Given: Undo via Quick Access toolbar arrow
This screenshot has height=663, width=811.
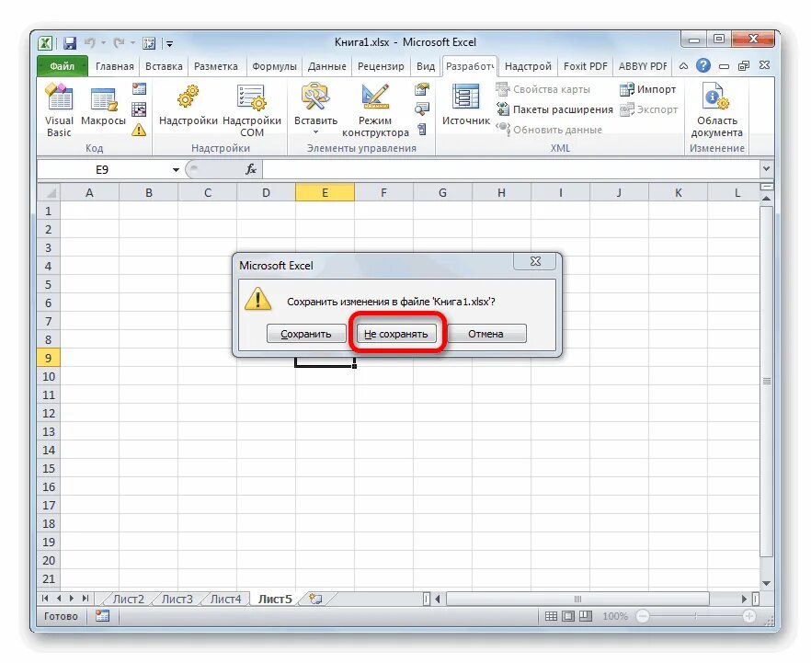Looking at the screenshot, I should (89, 43).
